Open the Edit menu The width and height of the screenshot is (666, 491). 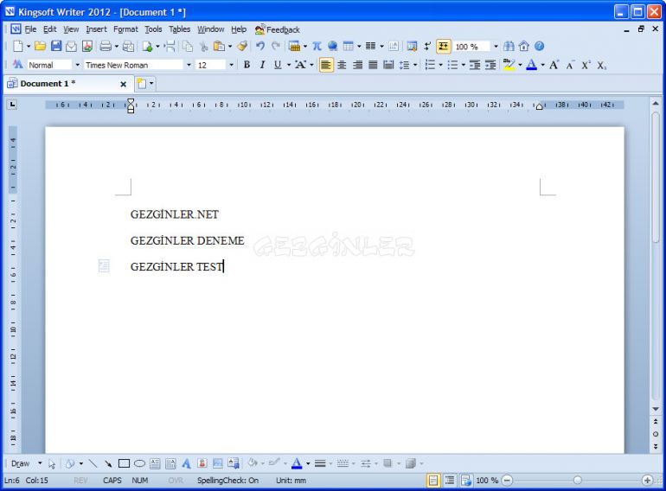click(x=49, y=29)
